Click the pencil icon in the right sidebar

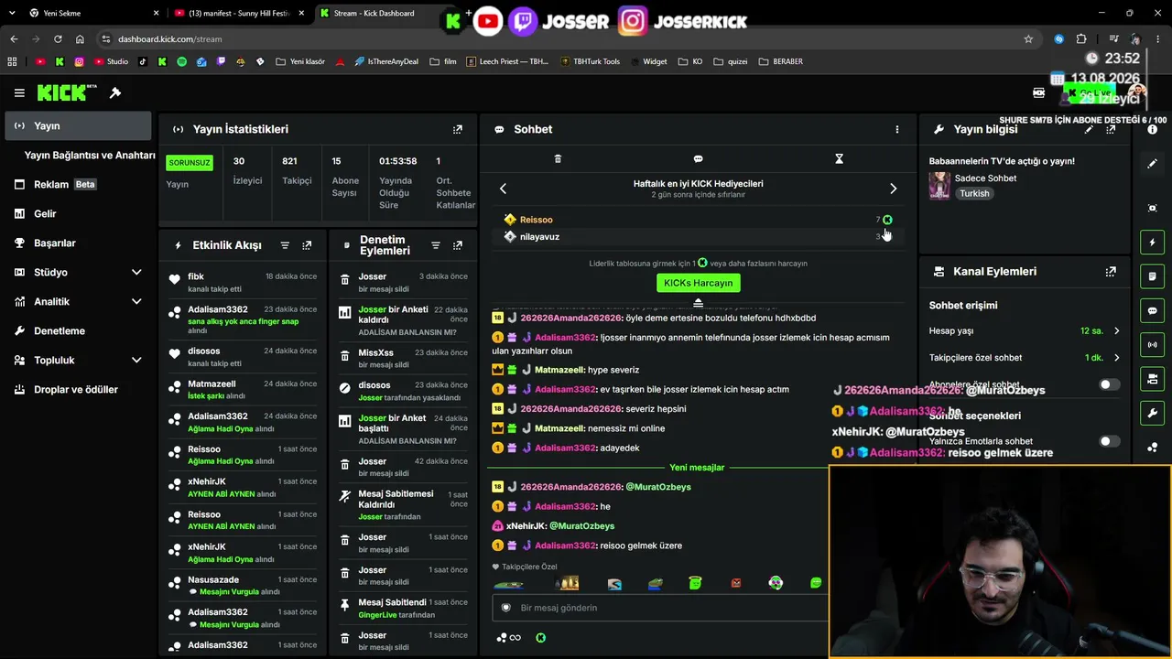[x=1153, y=163]
